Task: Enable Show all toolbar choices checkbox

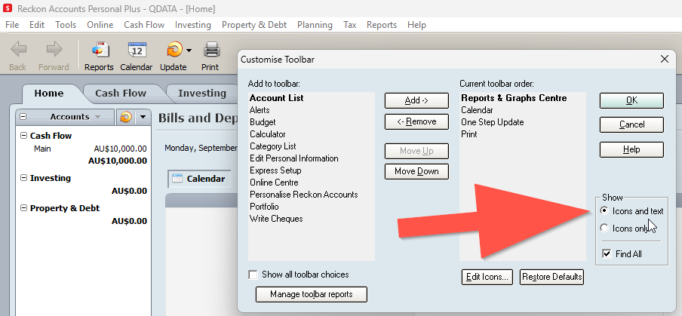Action: 253,275
